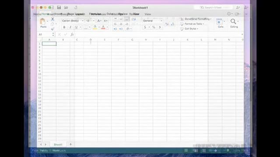
Task: Toggle Underline formatting
Action: (76, 27)
